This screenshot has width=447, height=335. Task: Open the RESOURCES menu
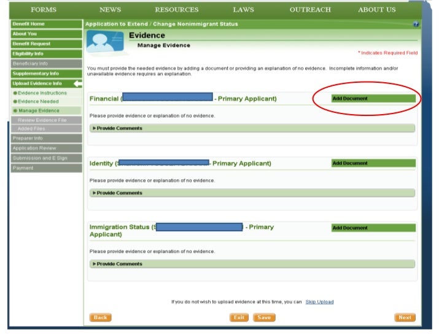177,10
